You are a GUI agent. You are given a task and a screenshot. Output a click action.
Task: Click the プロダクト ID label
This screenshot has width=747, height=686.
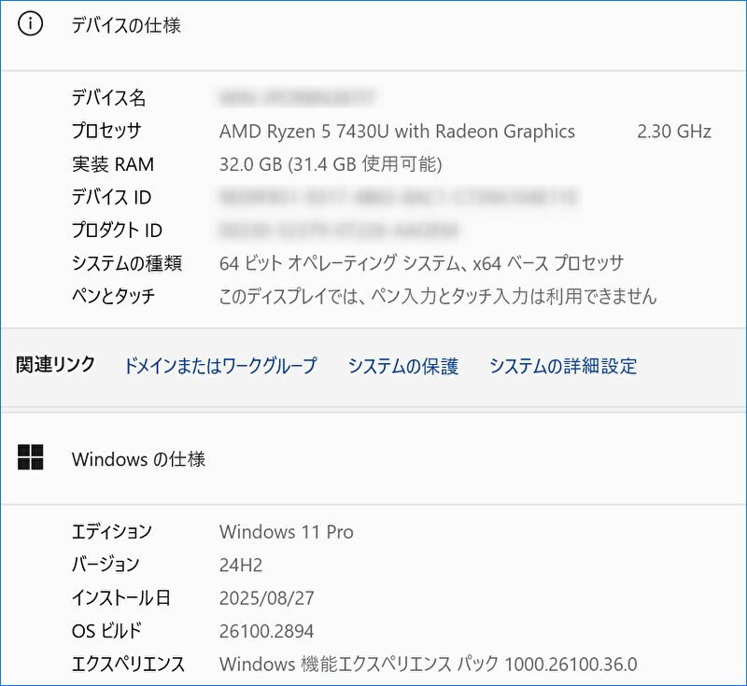117,230
